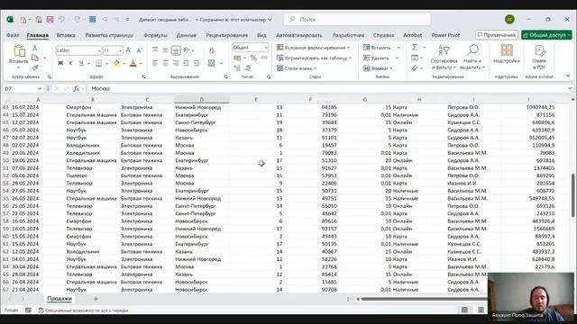
Task: Open fill color dropdown arrow
Action: pos(124,64)
